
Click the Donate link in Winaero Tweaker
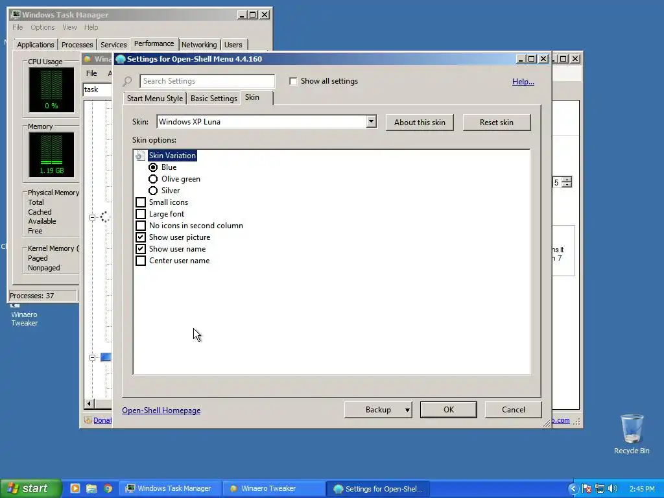coord(102,420)
